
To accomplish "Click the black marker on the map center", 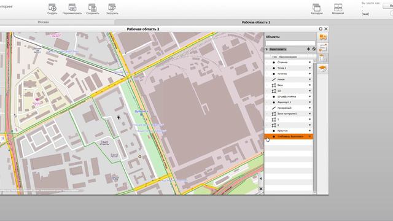I will 119,117.
